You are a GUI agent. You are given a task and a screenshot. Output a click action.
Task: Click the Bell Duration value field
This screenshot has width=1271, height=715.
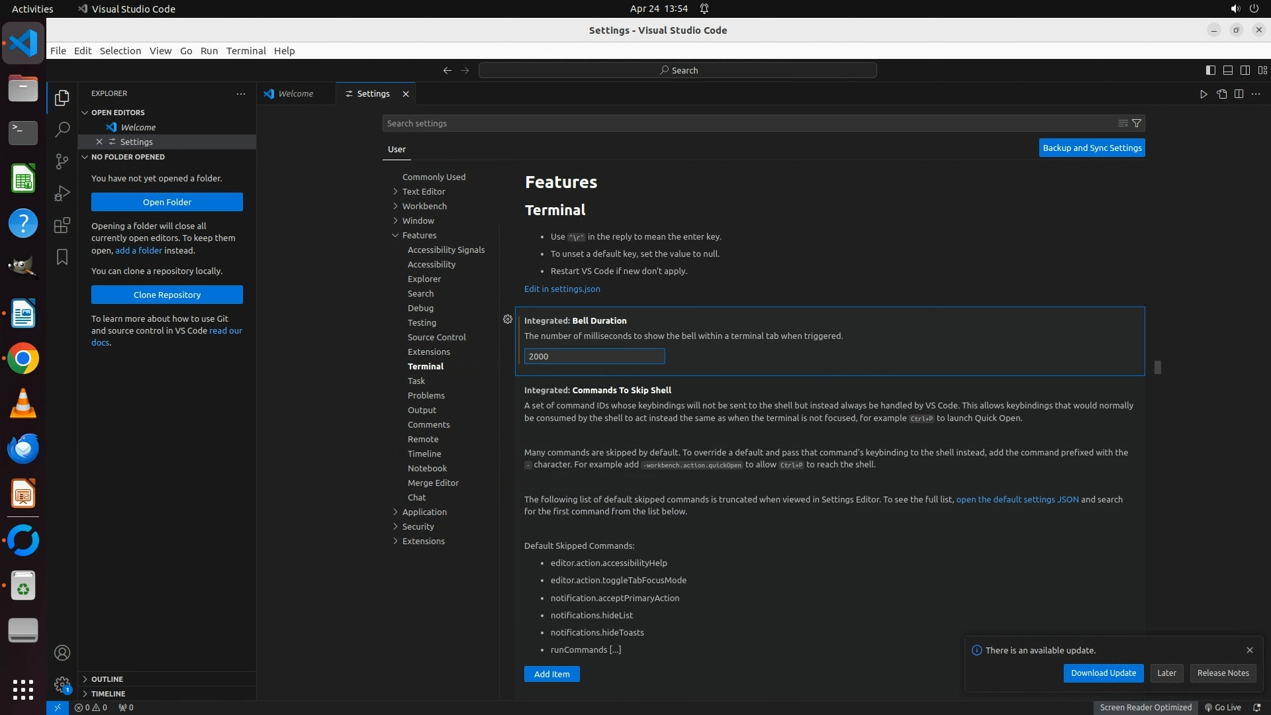point(594,356)
